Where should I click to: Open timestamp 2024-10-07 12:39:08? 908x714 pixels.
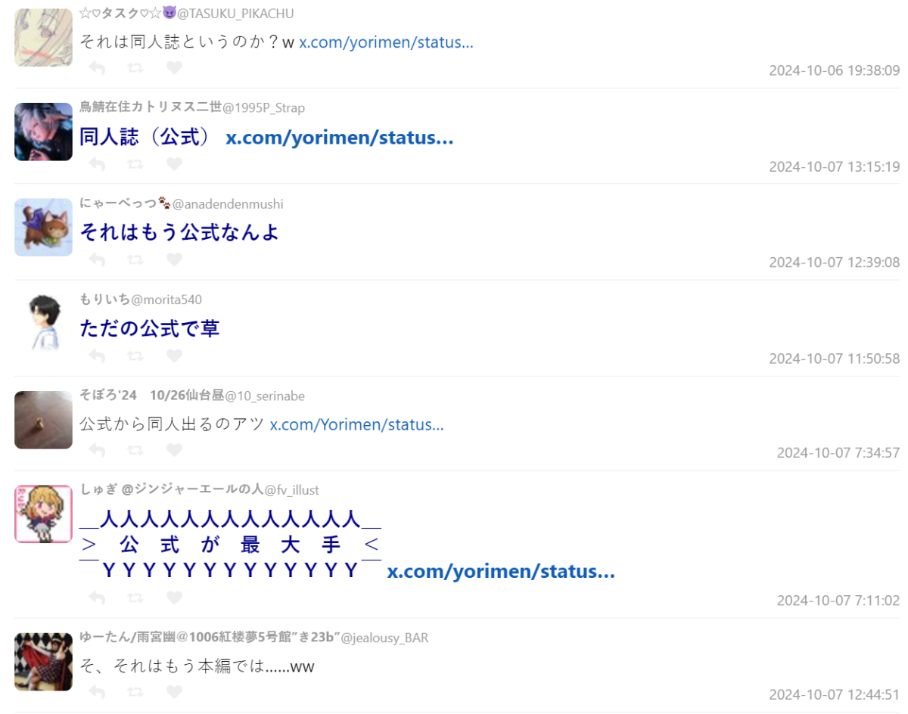[834, 262]
